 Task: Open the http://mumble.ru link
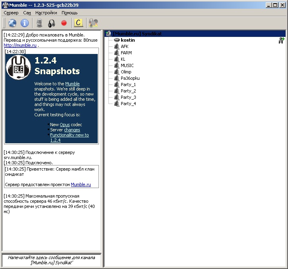[x=20, y=45]
